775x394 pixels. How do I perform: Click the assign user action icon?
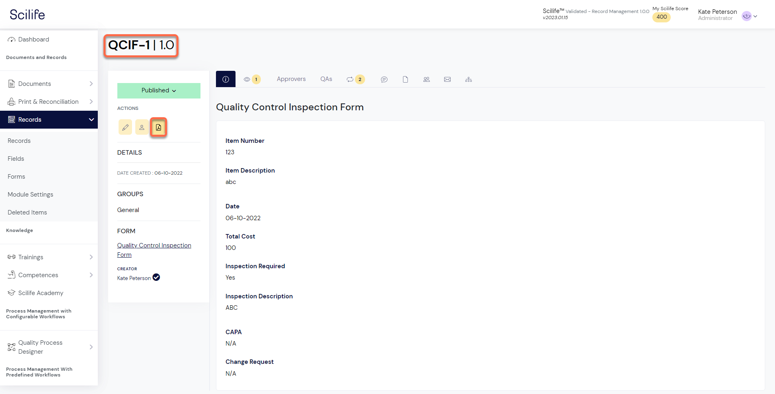(x=142, y=127)
